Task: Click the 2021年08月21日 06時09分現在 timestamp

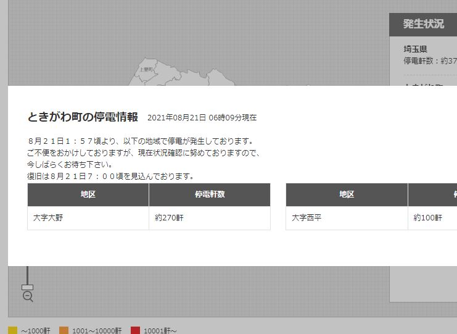Action: pos(202,117)
